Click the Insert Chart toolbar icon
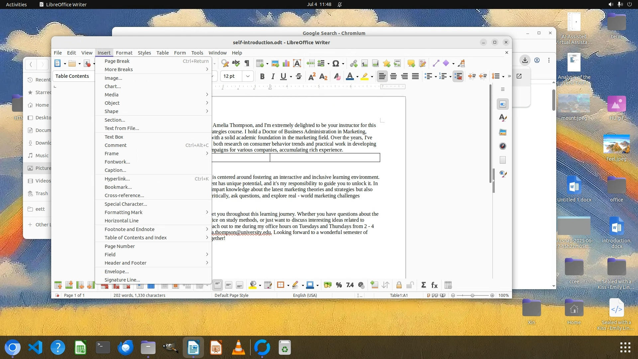 point(286,63)
